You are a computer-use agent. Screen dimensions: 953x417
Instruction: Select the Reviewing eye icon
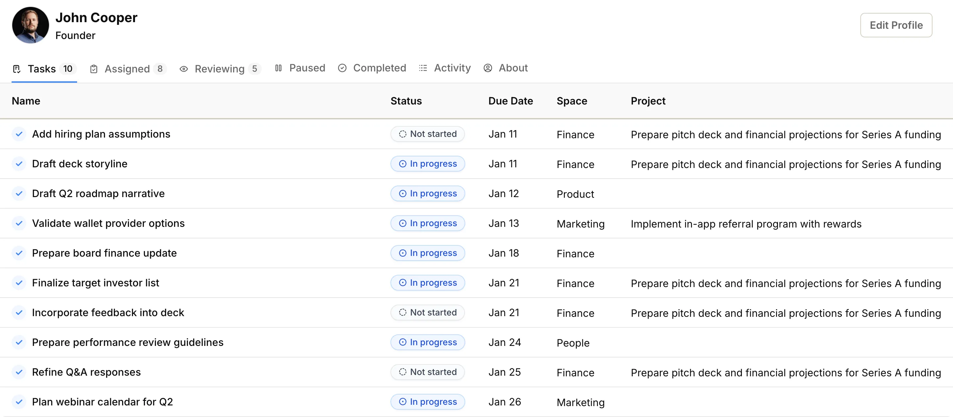coord(184,69)
